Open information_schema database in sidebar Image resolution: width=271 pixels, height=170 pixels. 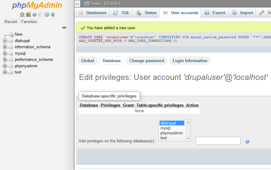tap(33, 47)
